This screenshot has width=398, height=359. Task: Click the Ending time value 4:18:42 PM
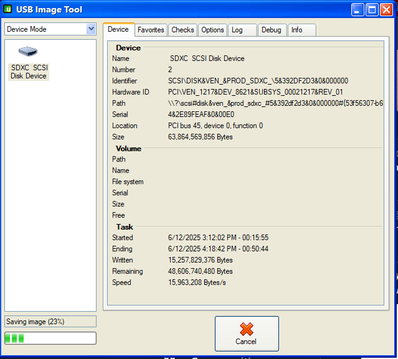click(x=218, y=249)
